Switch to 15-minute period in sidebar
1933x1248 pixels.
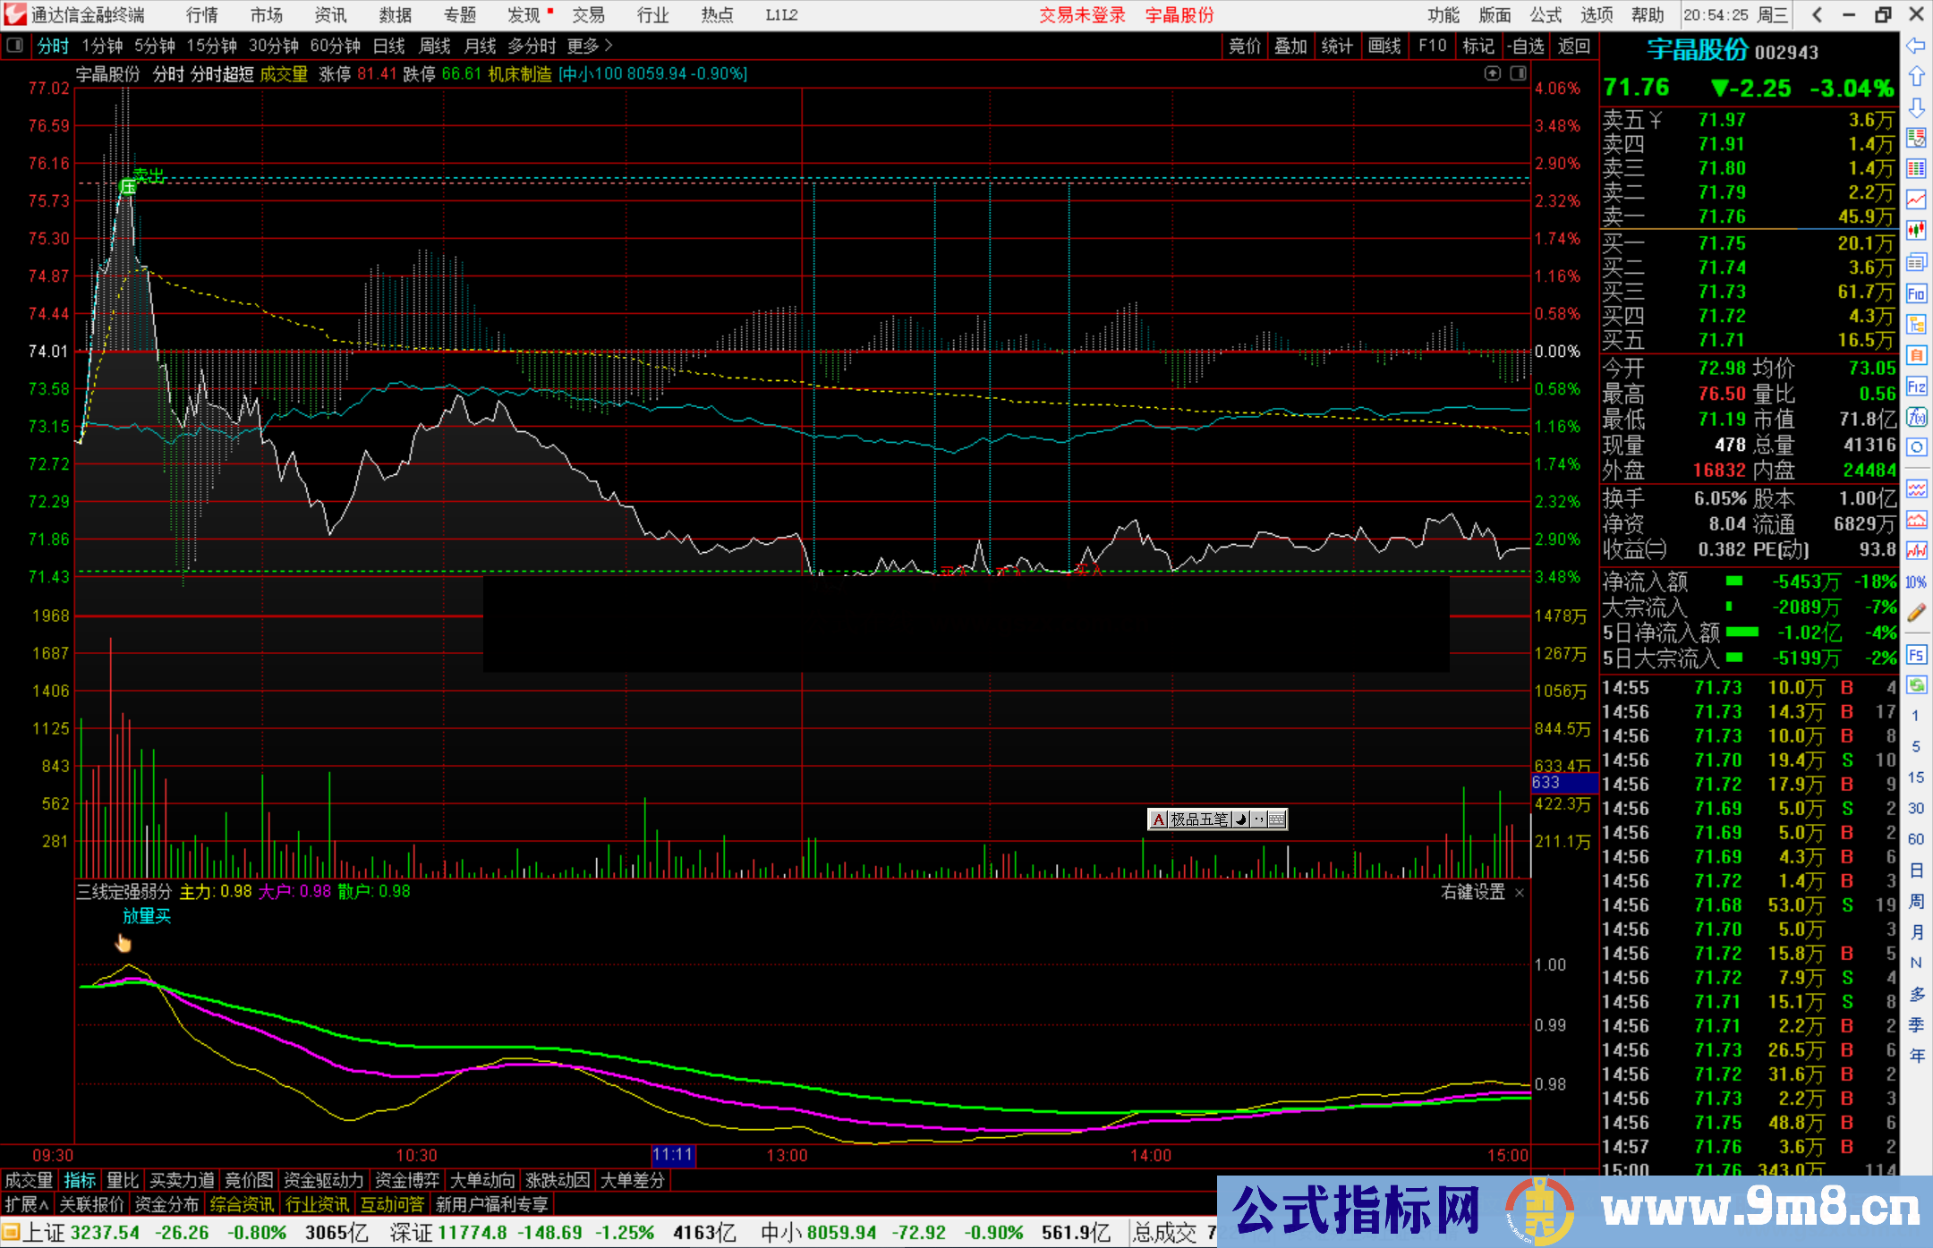1915,777
